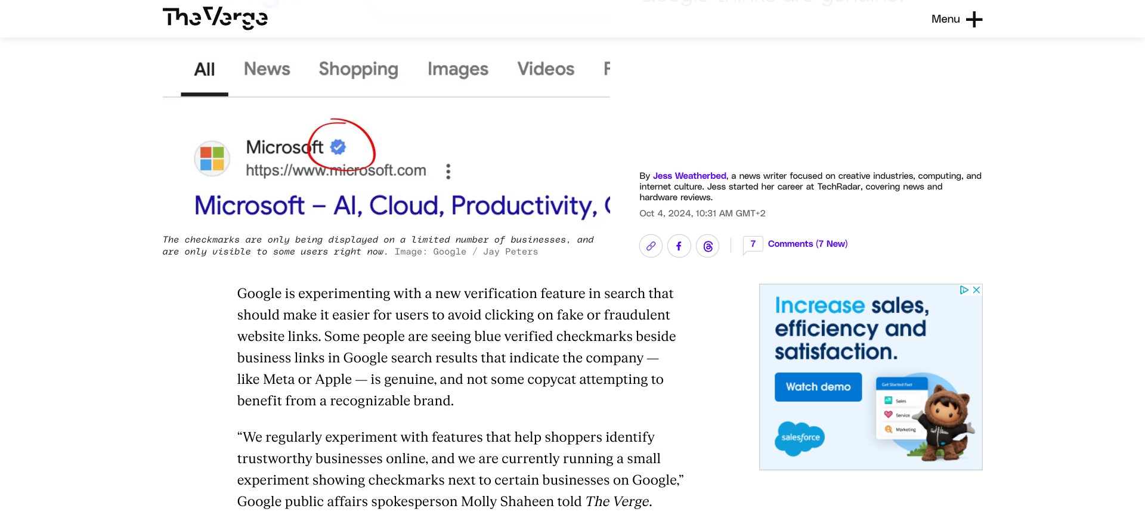Click the AdChoices triangle icon

pyautogui.click(x=964, y=290)
